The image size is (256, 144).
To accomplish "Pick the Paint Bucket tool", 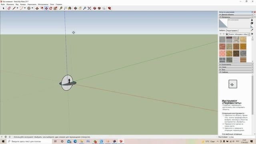I will pyautogui.click(x=70, y=8).
